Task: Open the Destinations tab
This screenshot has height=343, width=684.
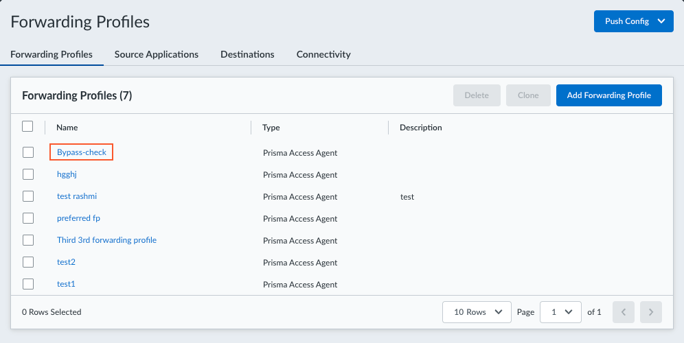Action: pos(247,54)
